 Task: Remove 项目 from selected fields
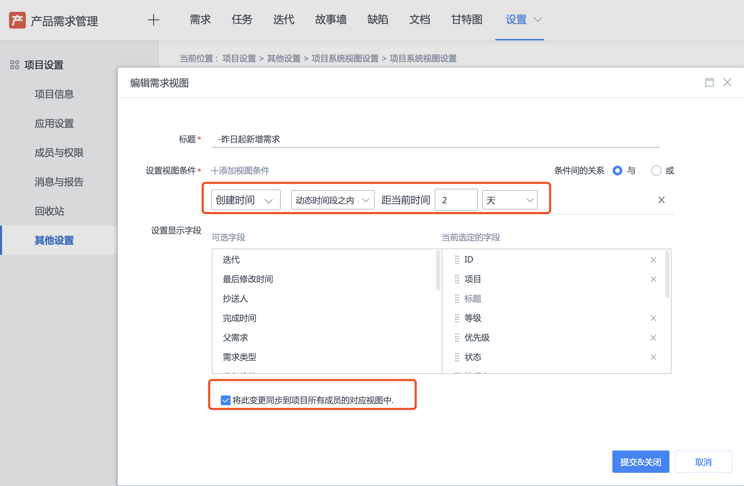click(x=653, y=279)
